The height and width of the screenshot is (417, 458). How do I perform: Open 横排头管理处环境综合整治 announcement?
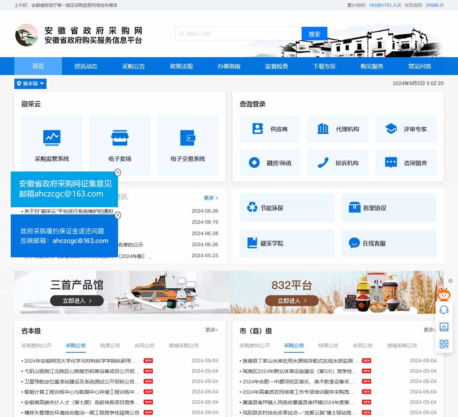pyautogui.click(x=82, y=413)
